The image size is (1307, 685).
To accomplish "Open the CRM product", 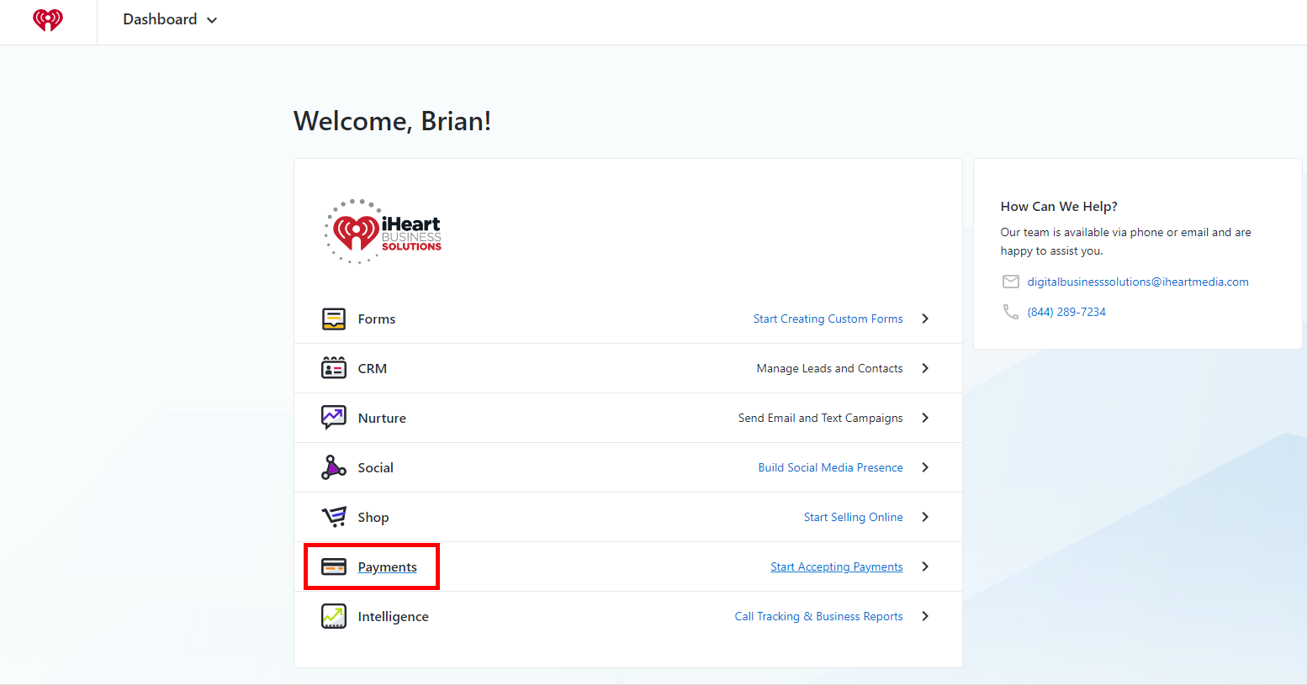I will pyautogui.click(x=372, y=368).
